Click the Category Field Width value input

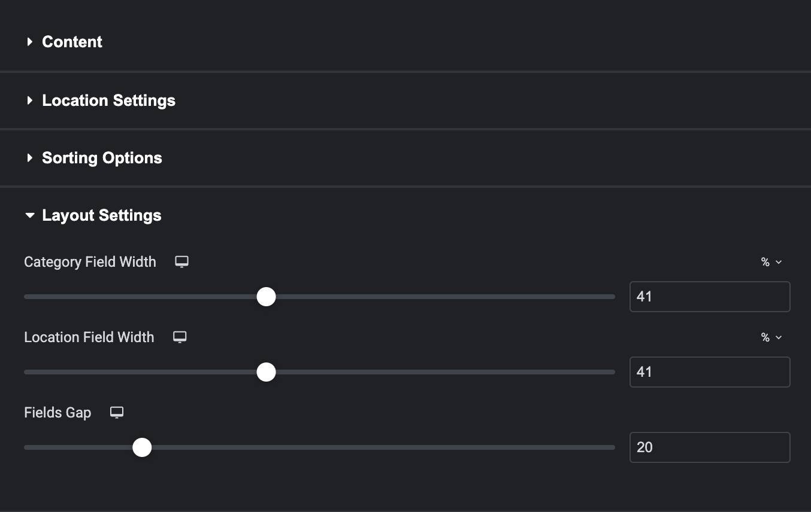click(x=709, y=297)
